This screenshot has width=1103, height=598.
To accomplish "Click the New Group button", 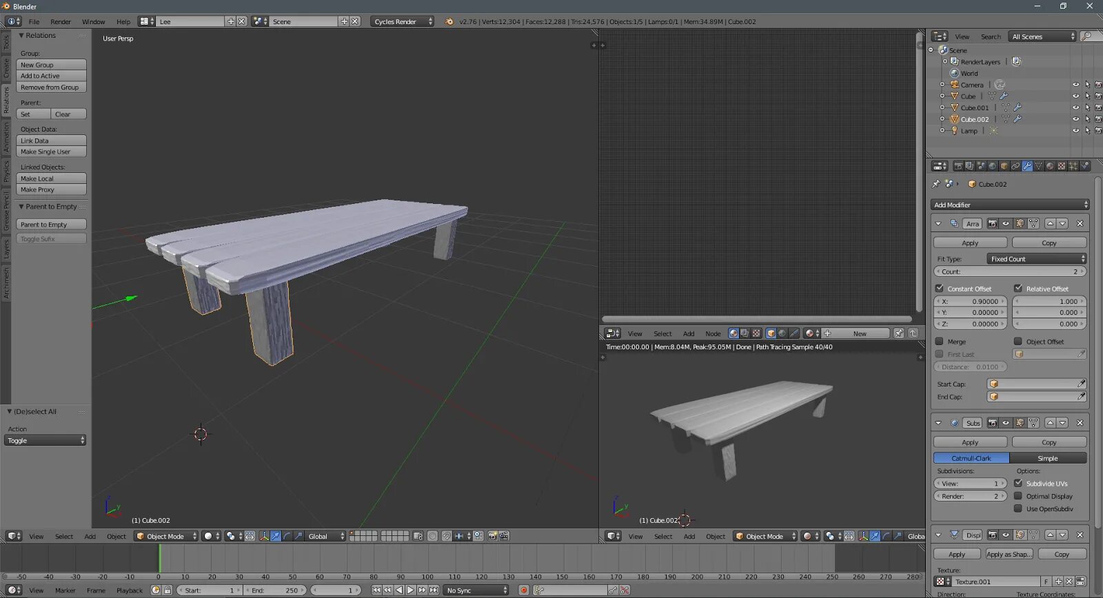I will tap(52, 65).
